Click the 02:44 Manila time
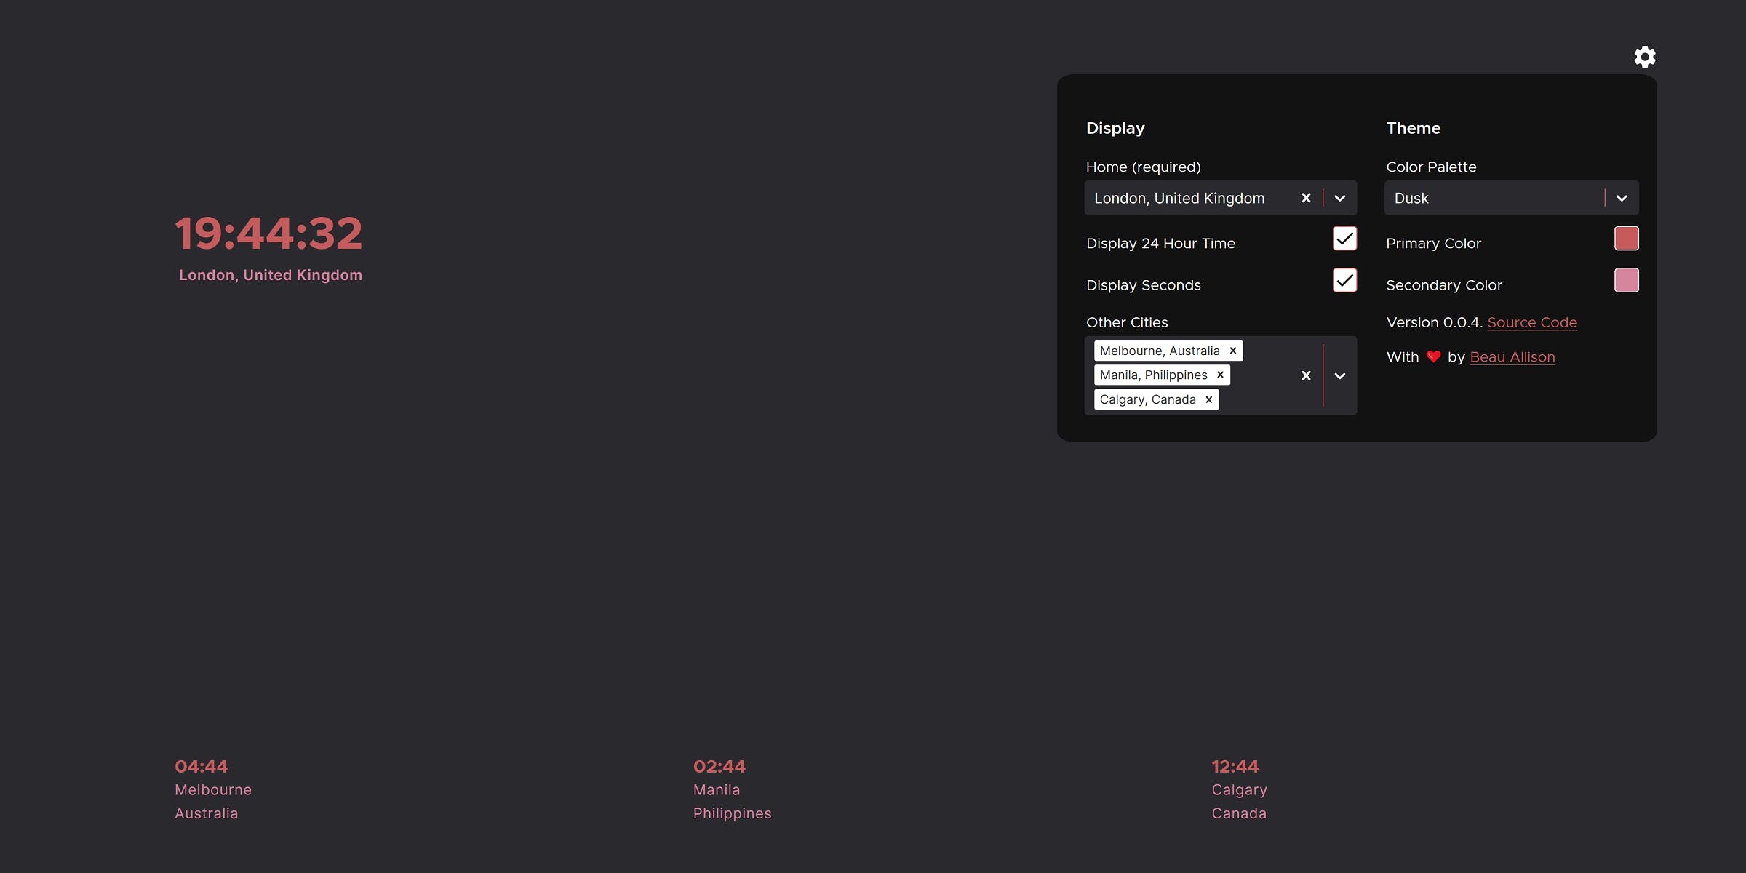The height and width of the screenshot is (873, 1746). pos(719,766)
